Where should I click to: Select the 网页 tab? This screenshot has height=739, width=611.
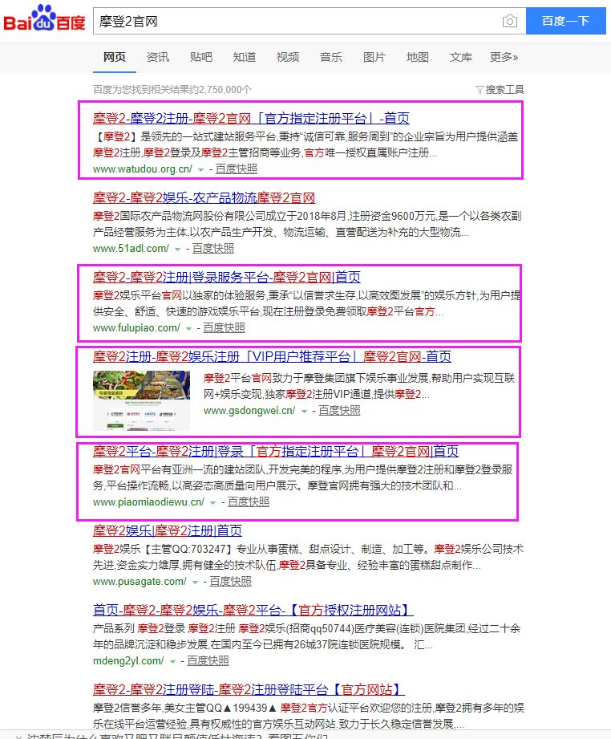pos(115,58)
